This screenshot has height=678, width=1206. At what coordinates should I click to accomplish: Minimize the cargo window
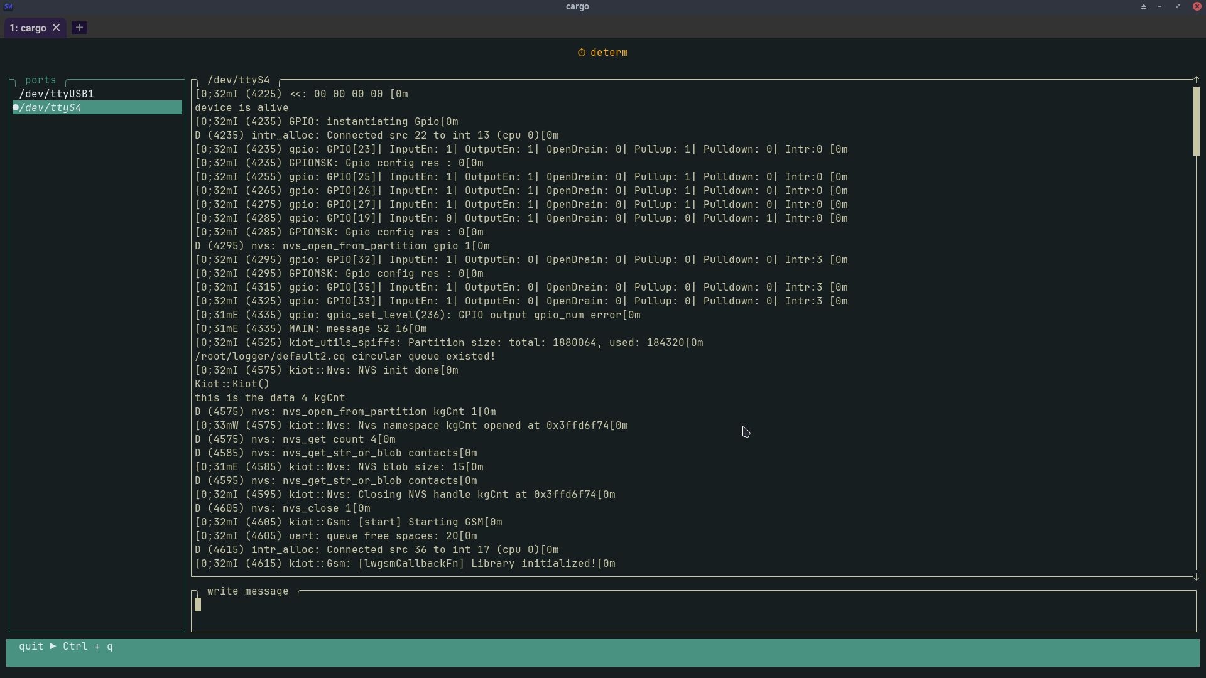[x=1160, y=6]
